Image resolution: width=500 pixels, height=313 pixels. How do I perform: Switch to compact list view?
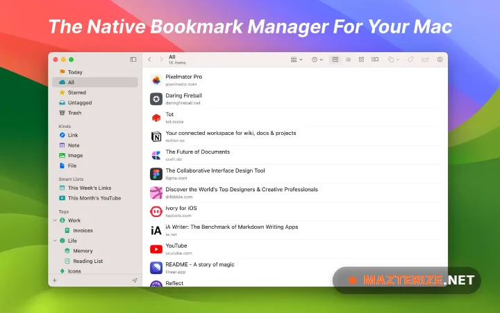pos(348,59)
